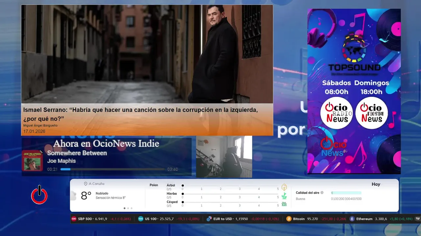
Task: Click the Ethereum price 3.300,6
Action: pos(381,219)
